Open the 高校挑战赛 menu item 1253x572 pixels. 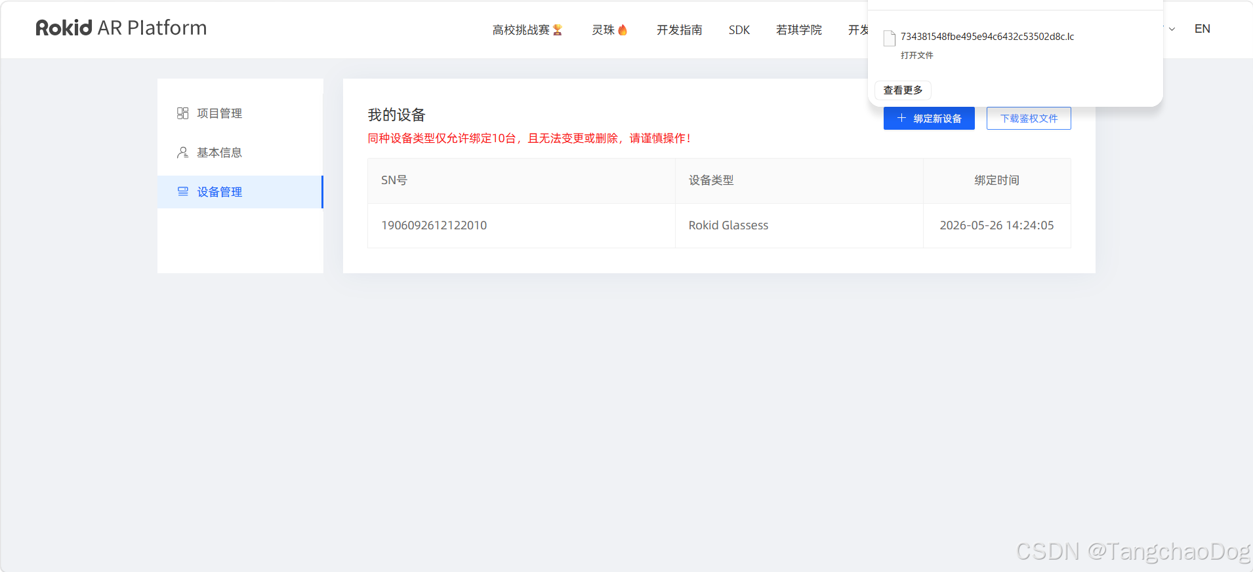[521, 30]
